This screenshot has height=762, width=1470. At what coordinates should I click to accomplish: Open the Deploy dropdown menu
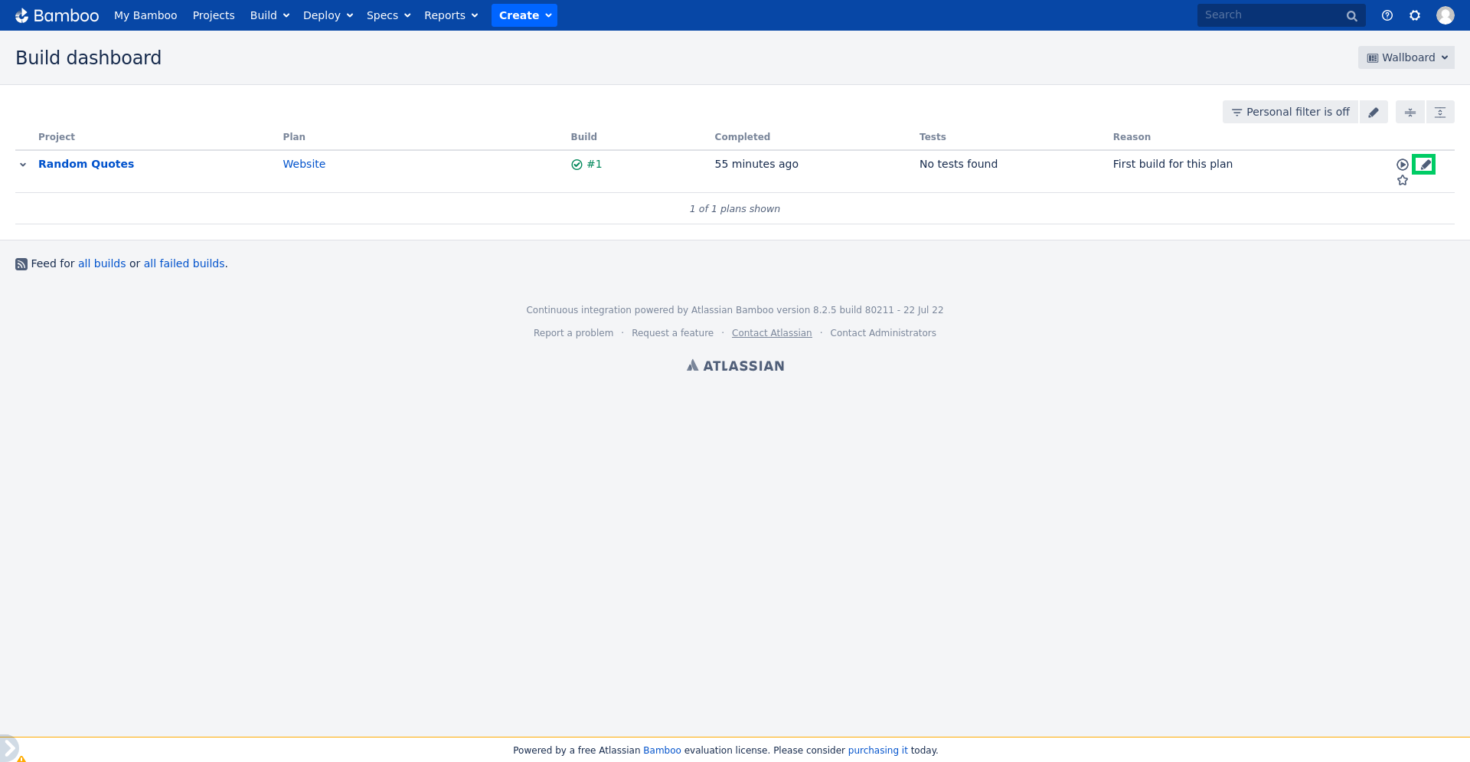click(x=328, y=15)
